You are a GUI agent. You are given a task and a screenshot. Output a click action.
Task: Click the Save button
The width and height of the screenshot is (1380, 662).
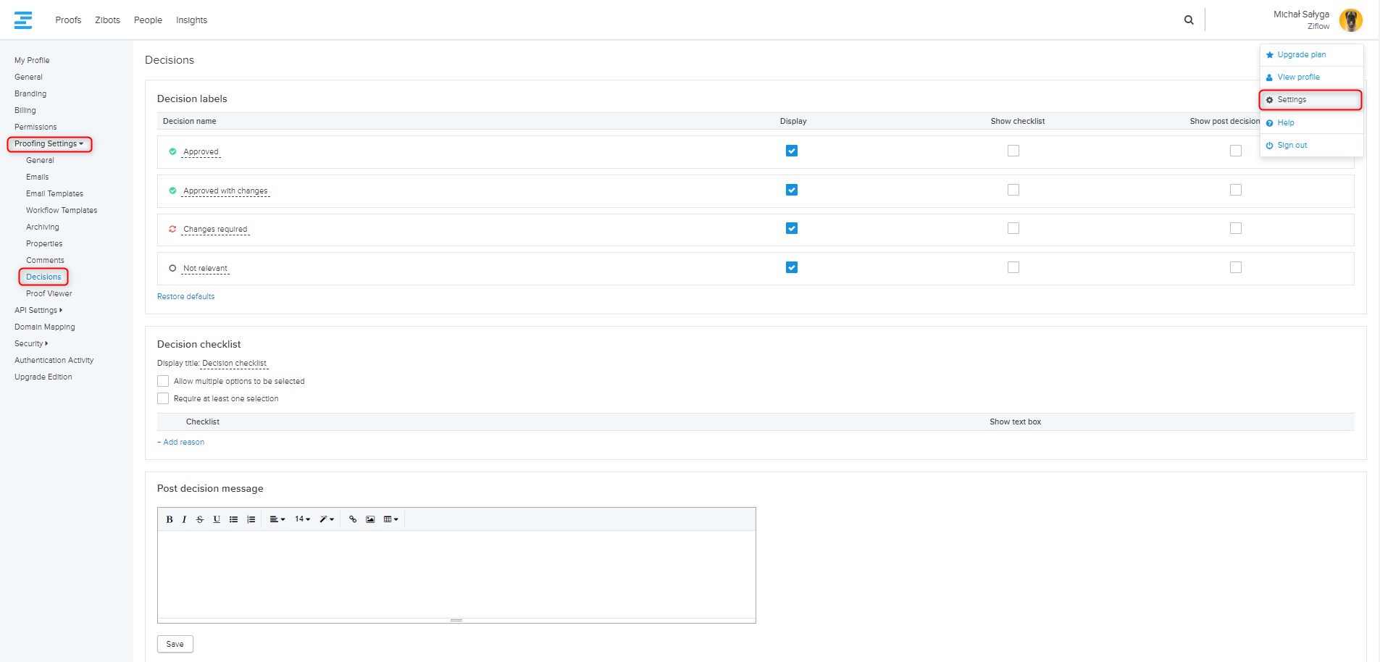click(175, 644)
